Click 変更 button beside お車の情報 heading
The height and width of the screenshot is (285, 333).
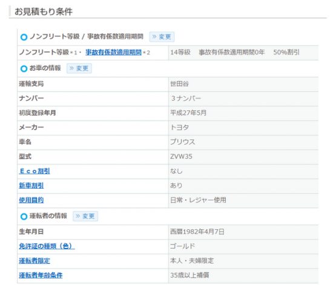pyautogui.click(x=79, y=68)
